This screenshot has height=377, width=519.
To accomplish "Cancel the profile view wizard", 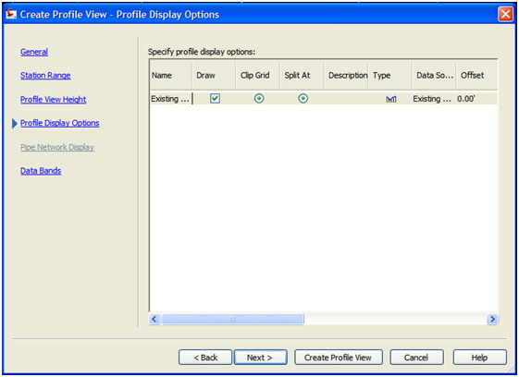I will pyautogui.click(x=416, y=358).
